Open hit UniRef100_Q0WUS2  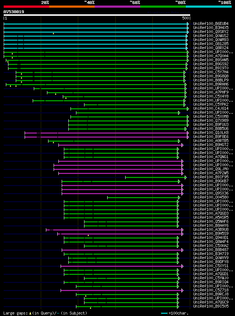click(211, 36)
